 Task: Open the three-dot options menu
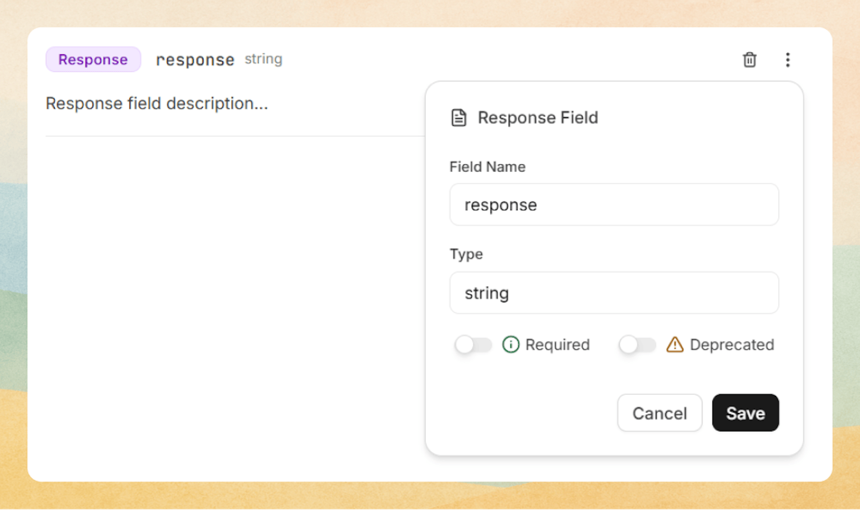[788, 60]
